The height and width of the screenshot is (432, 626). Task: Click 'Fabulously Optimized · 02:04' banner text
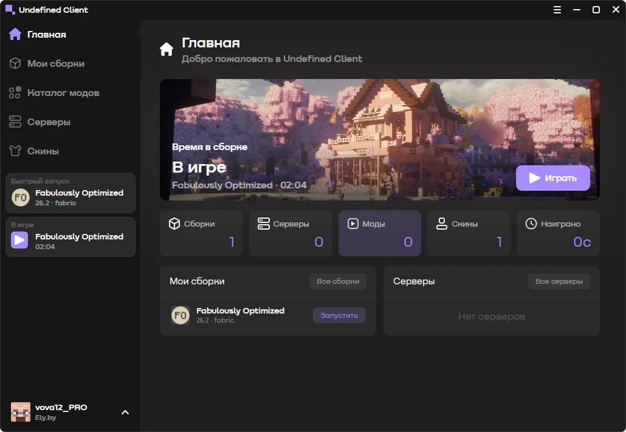click(239, 185)
